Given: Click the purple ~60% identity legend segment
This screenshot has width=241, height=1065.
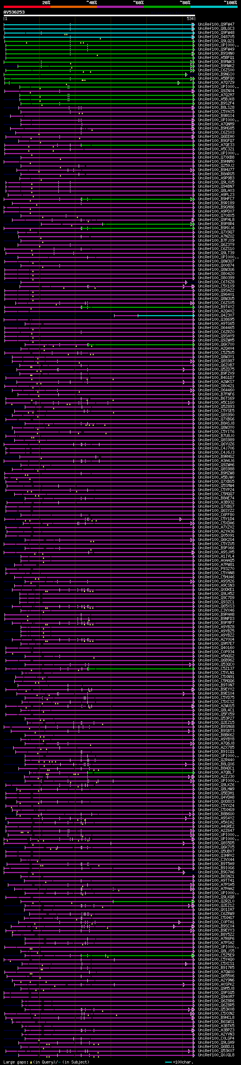Looking at the screenshot, I should pos(121,7).
